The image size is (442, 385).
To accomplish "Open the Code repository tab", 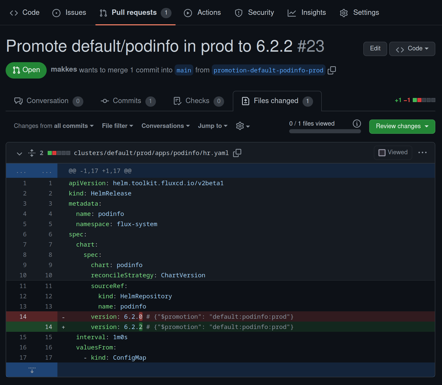I will pos(25,13).
